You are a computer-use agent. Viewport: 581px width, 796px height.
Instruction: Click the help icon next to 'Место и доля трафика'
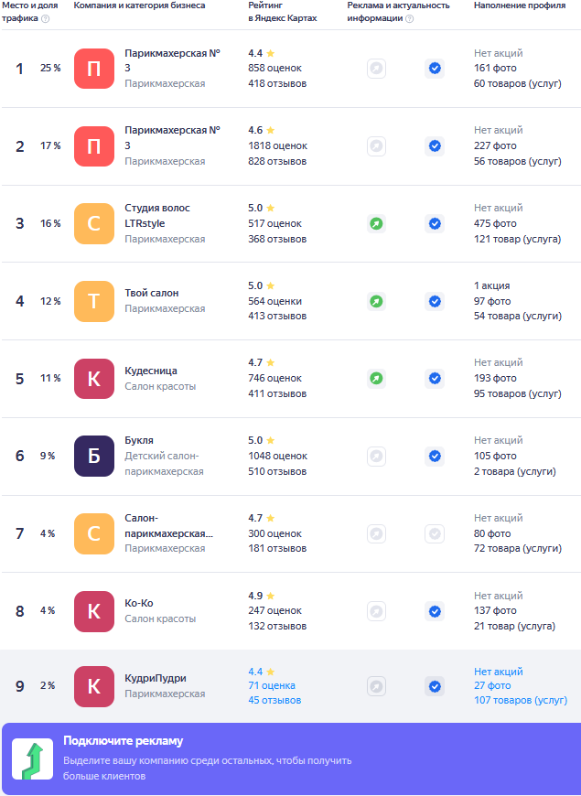46,18
